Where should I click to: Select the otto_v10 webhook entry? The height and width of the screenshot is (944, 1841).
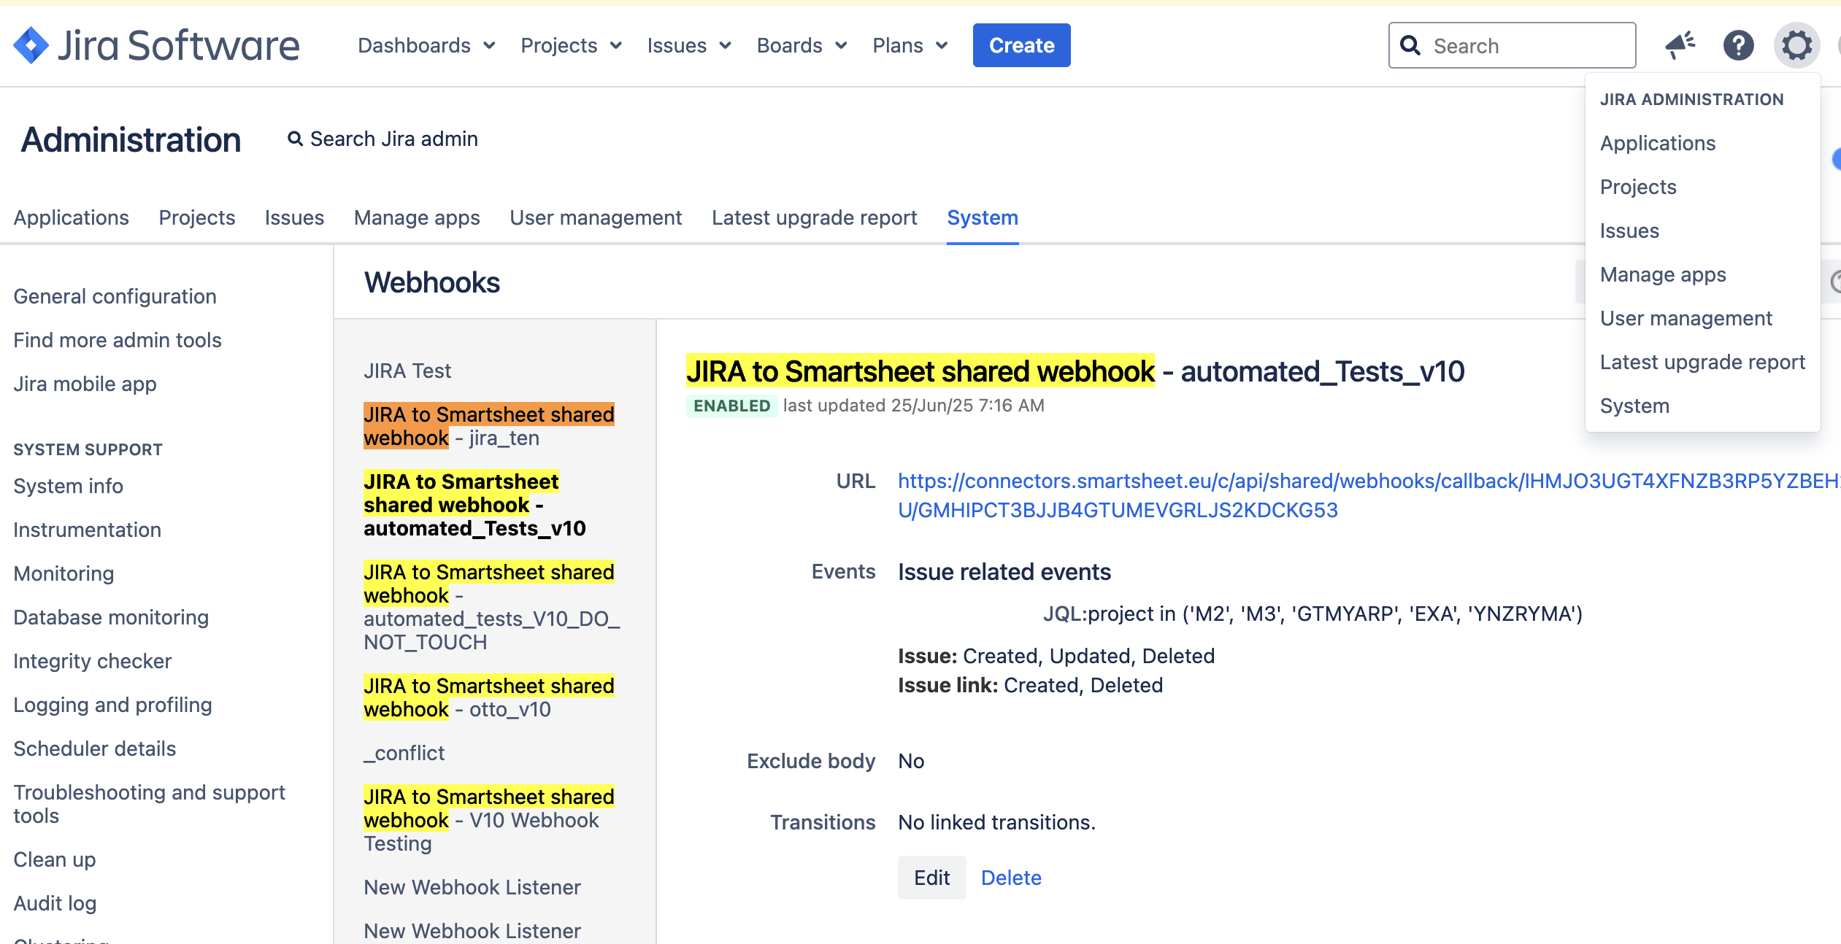[489, 697]
